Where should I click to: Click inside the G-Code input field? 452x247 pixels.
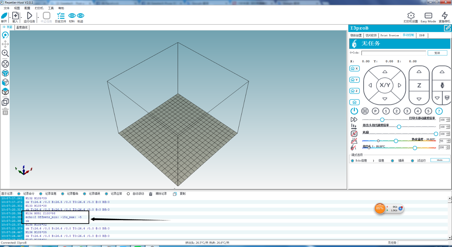(394, 53)
